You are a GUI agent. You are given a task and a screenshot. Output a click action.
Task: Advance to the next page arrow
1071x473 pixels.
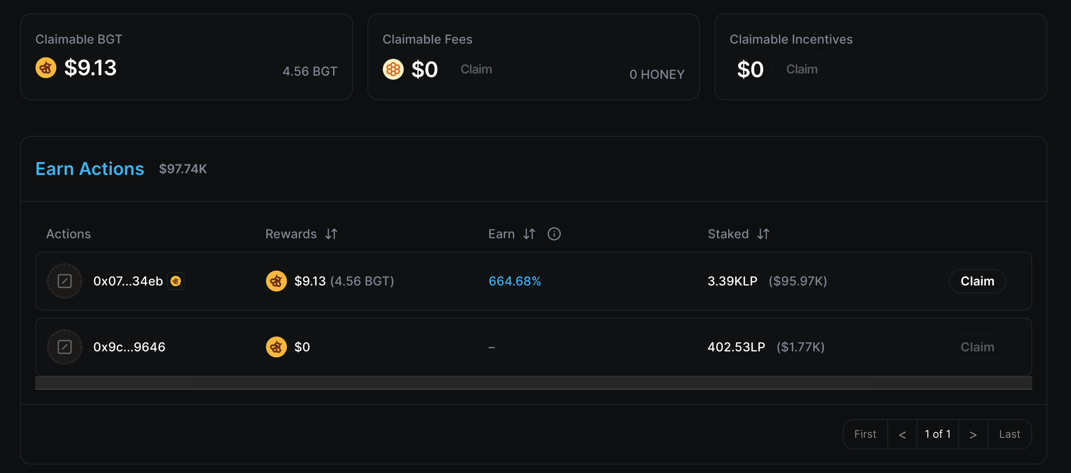[x=973, y=434]
